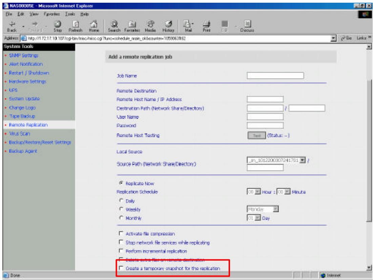
Task: Open Hardware Settings link
Action: click(27, 81)
